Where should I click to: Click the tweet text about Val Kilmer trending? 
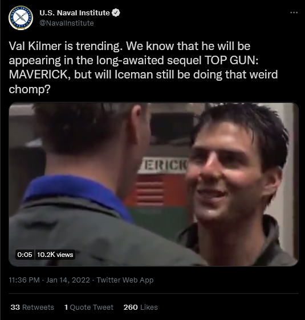pyautogui.click(x=143, y=68)
